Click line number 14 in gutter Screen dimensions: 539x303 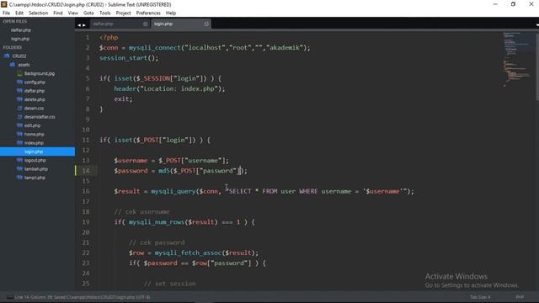(x=86, y=171)
